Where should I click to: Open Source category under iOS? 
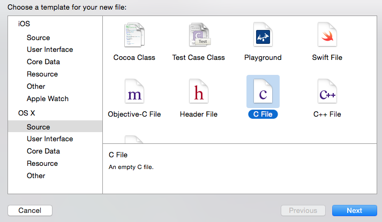tap(38, 37)
